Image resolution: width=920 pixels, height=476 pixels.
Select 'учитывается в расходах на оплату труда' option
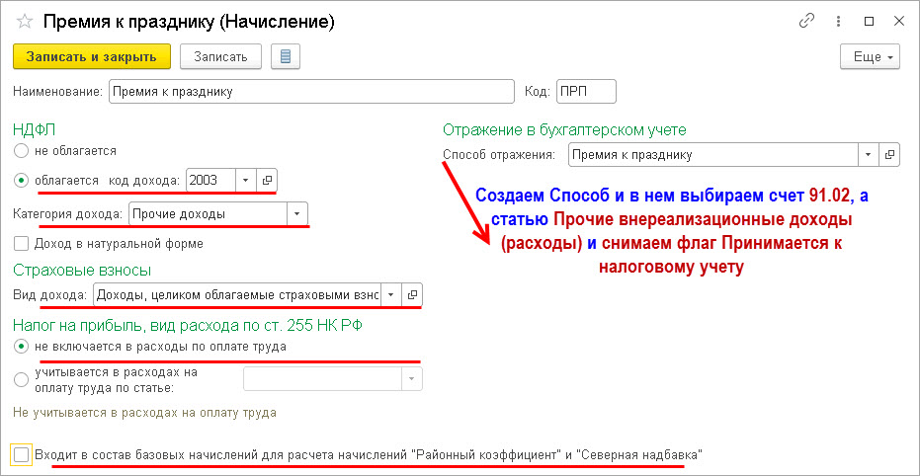tap(21, 379)
